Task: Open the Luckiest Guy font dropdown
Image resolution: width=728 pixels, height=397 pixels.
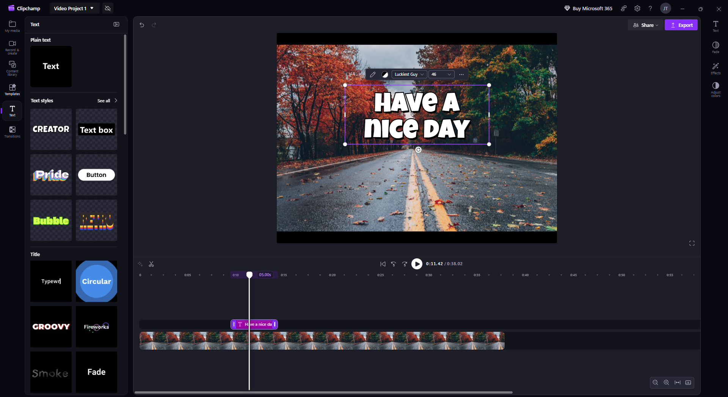Action: tap(409, 75)
